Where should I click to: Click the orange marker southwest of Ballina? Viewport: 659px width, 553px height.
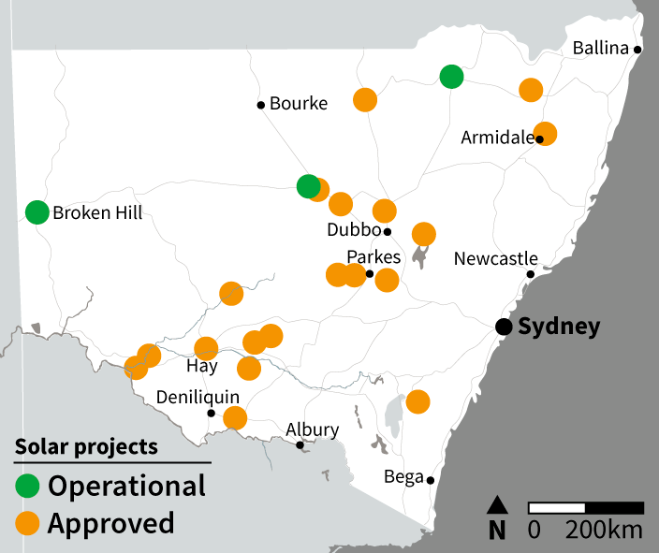tap(531, 90)
